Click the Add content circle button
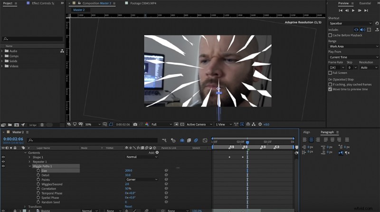The image size is (380, 212). pyautogui.click(x=157, y=153)
